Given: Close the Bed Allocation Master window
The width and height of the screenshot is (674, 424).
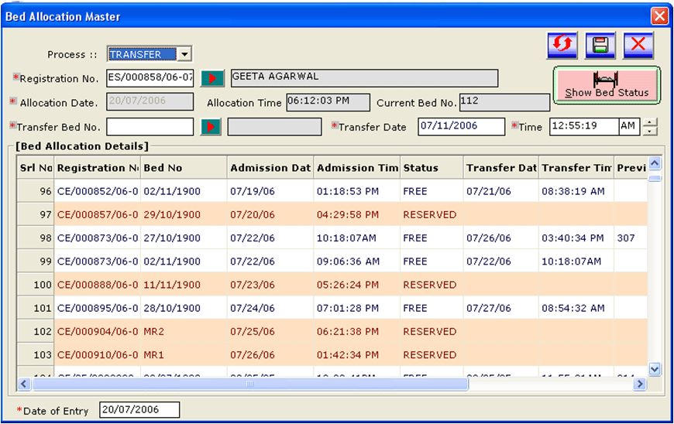Looking at the screenshot, I should (x=659, y=16).
